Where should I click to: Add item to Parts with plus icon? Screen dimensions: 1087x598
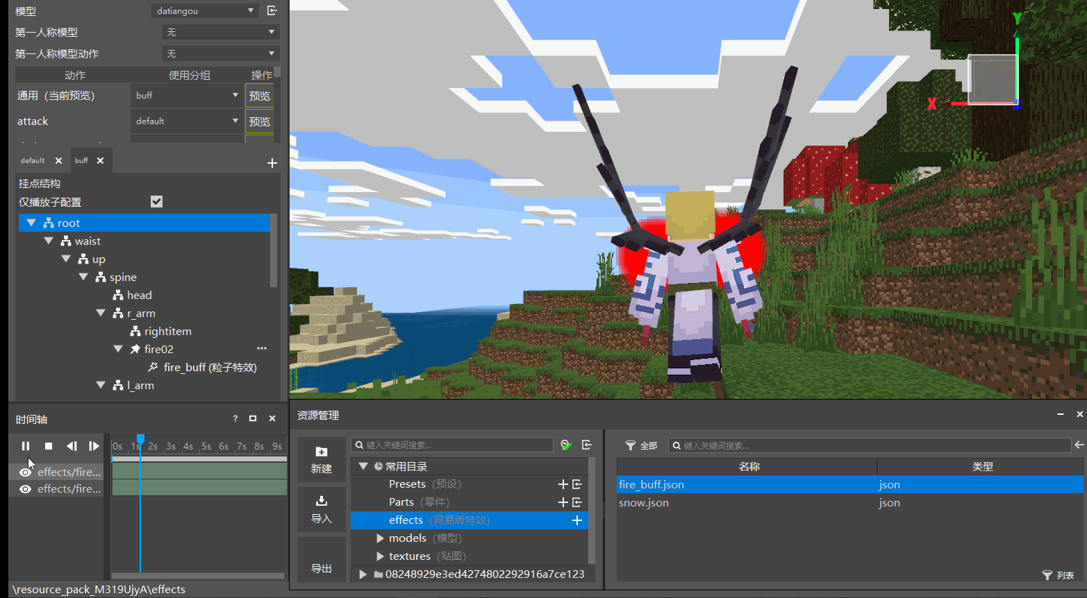pos(563,502)
